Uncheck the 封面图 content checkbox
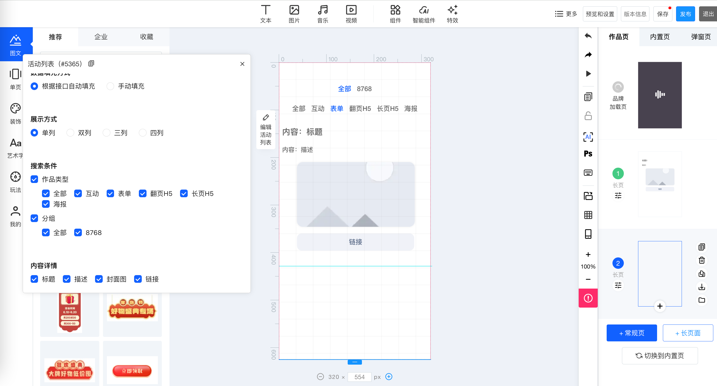The height and width of the screenshot is (386, 717). [99, 279]
